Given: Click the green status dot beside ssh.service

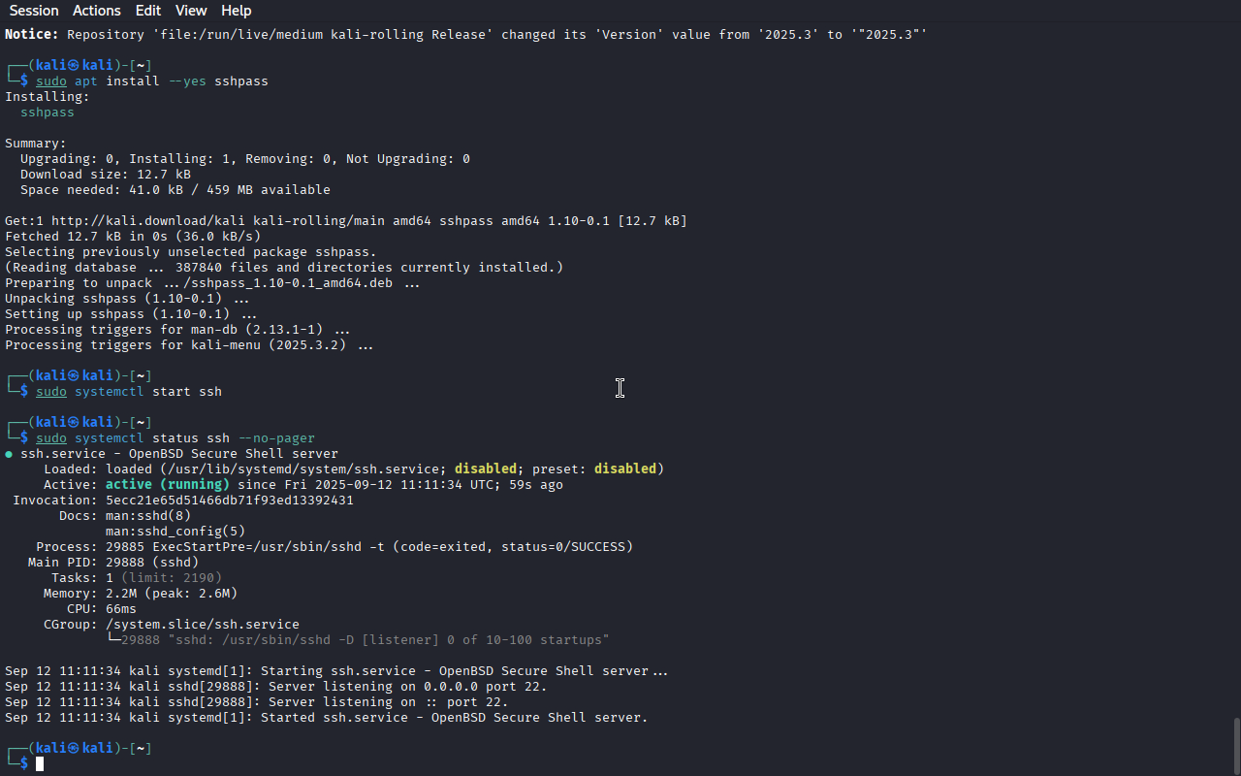Looking at the screenshot, I should 9,454.
